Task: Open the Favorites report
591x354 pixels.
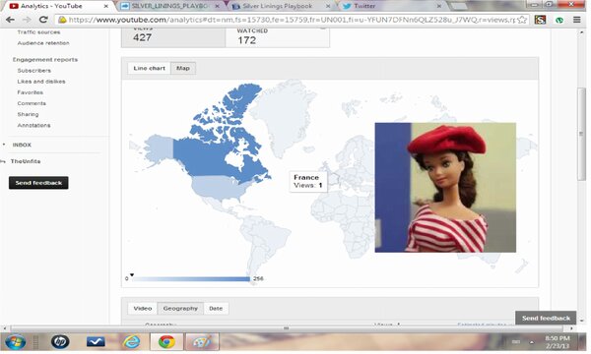Action: click(31, 92)
